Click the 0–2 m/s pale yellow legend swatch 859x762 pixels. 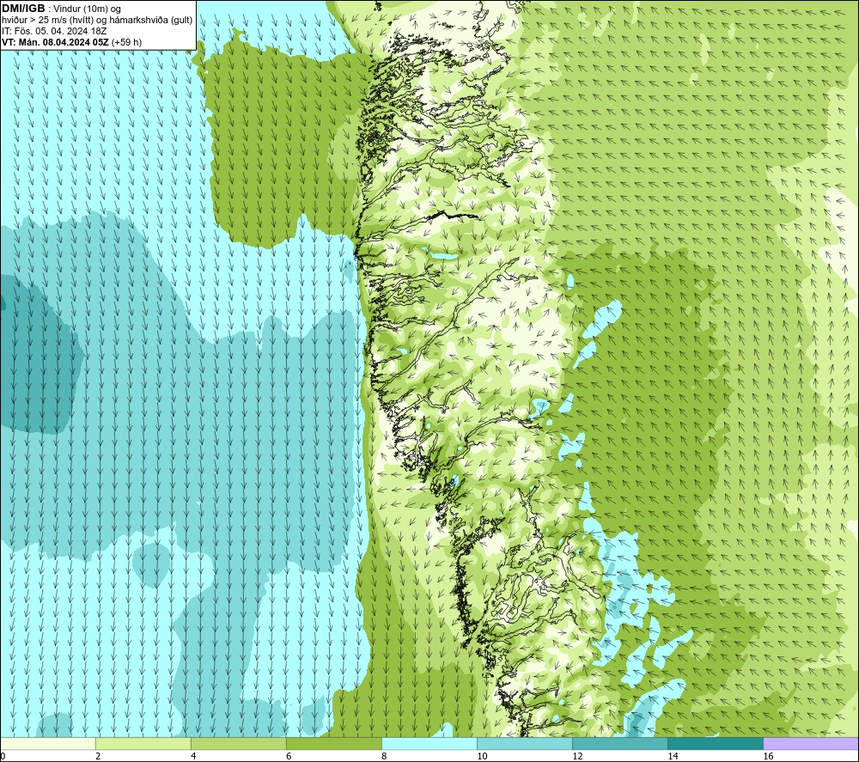pos(48,743)
